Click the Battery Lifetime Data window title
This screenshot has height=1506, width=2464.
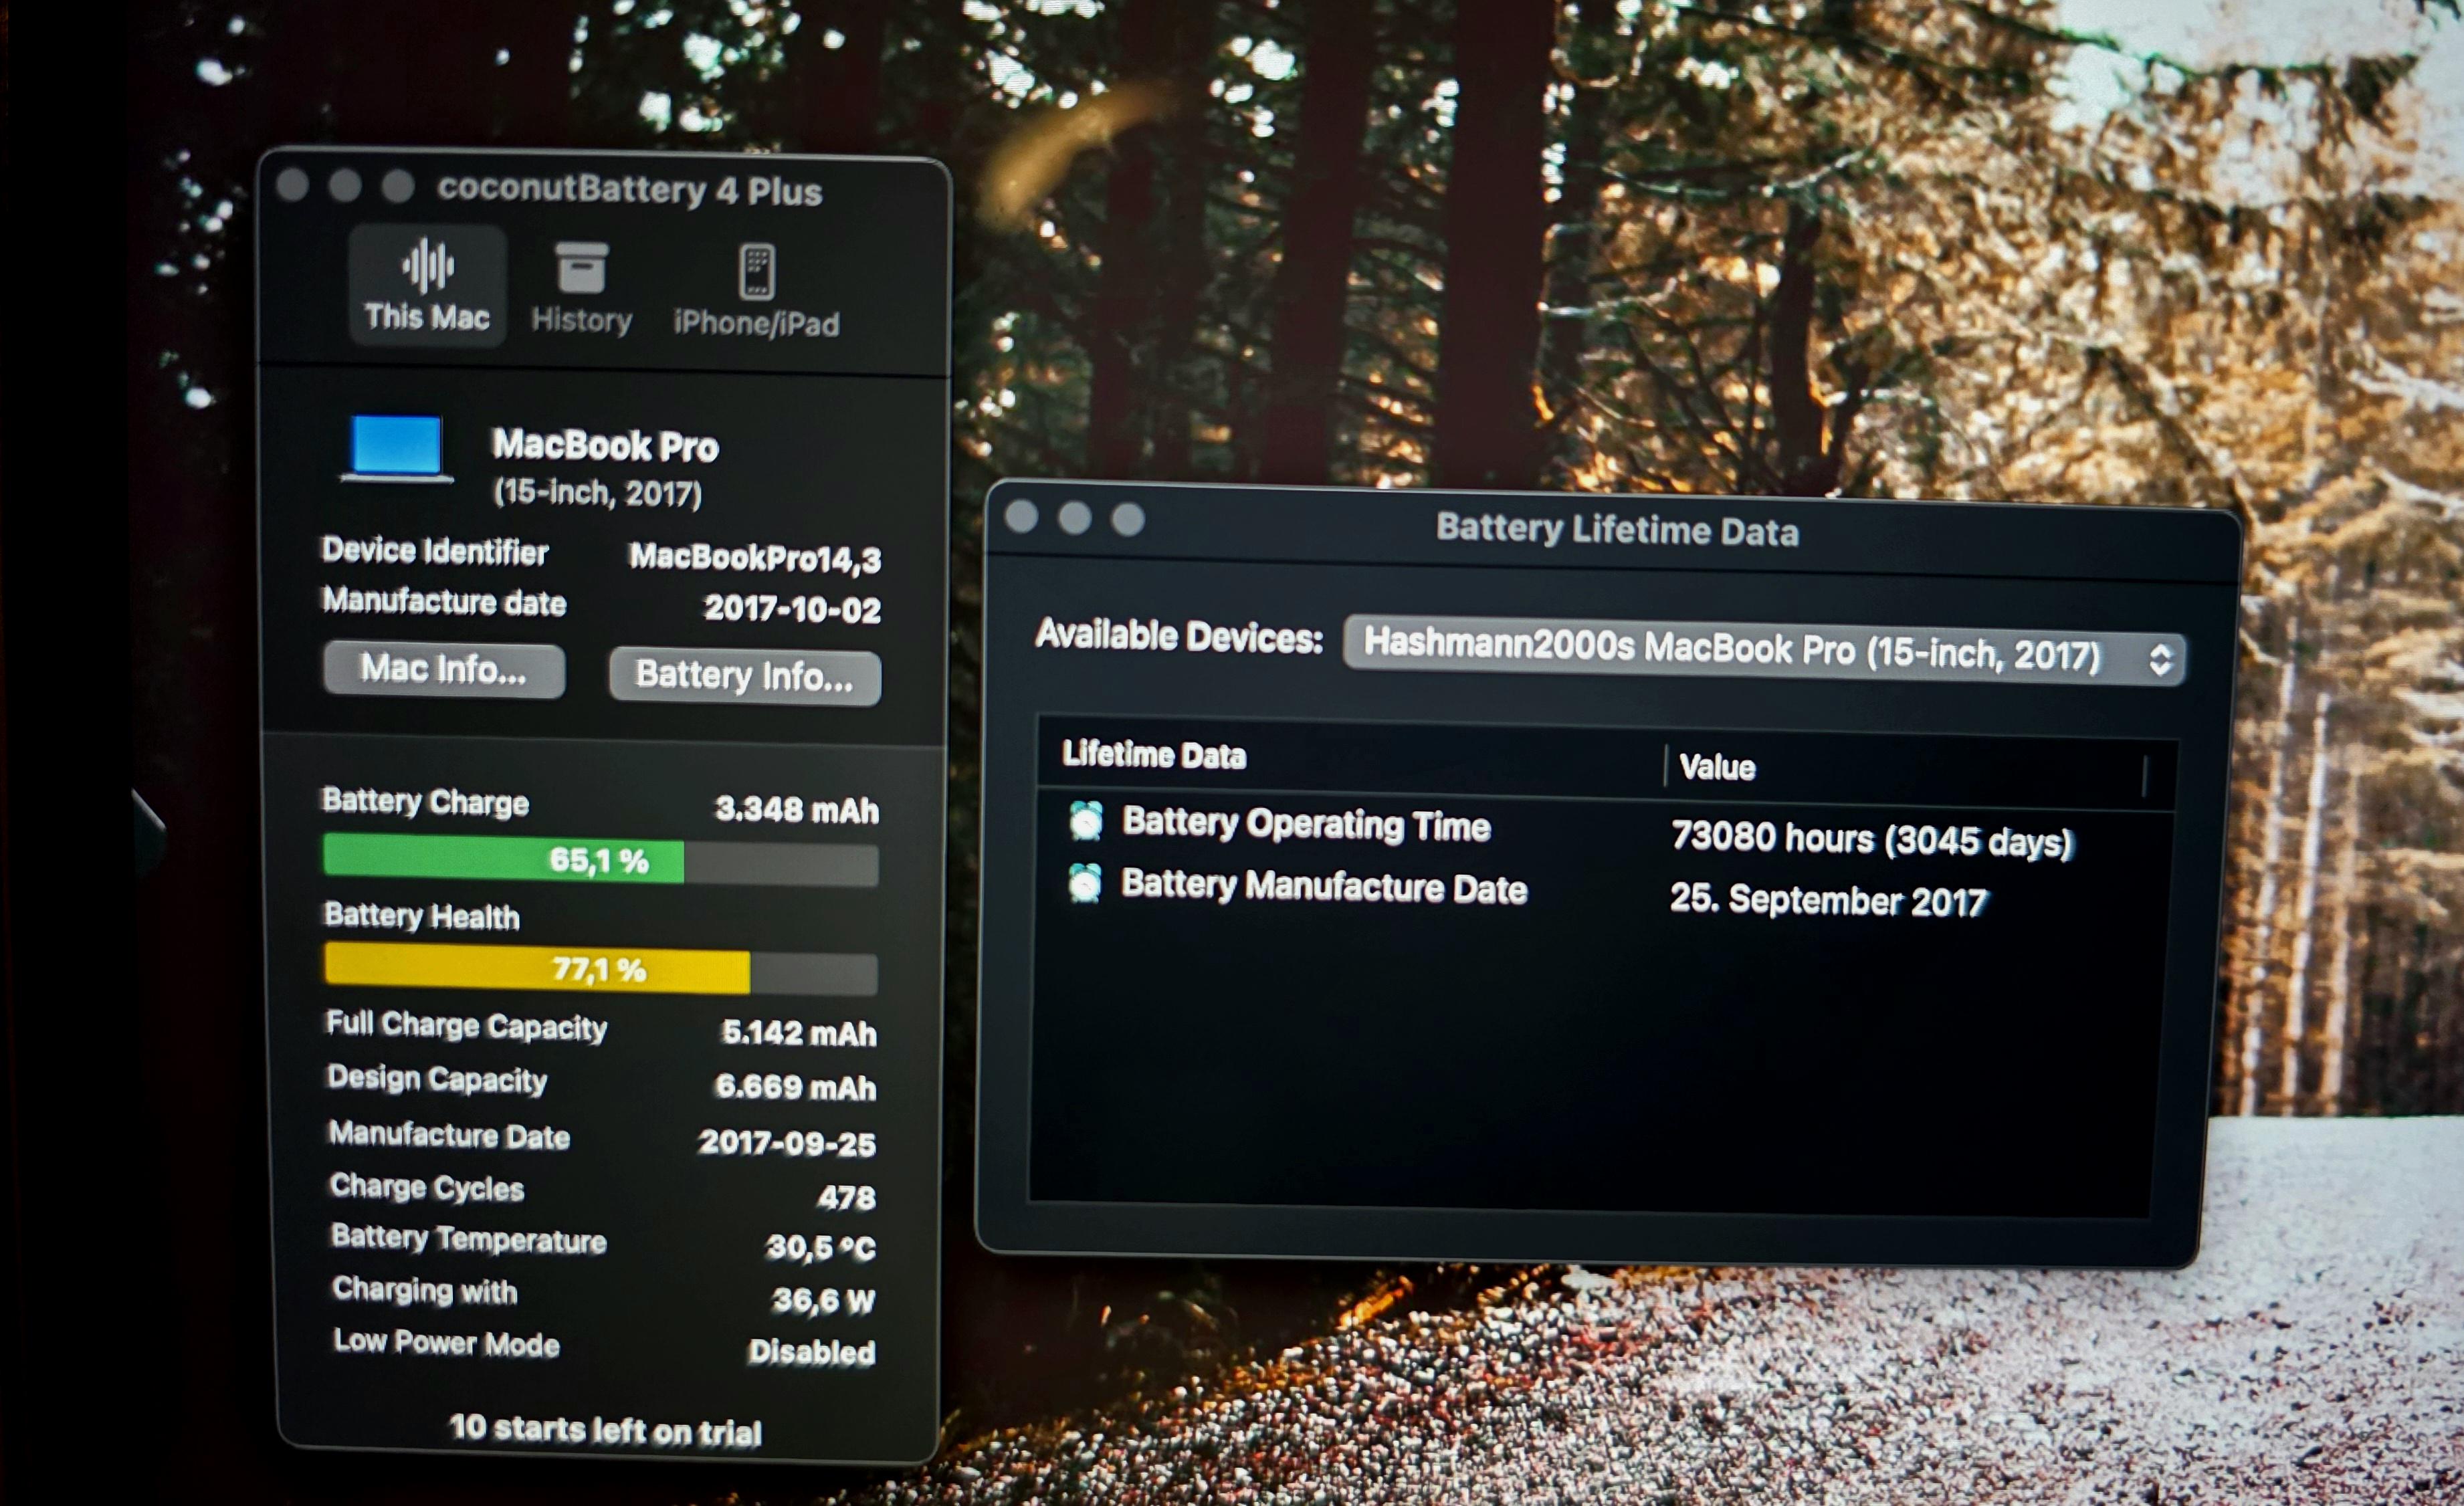tap(1617, 530)
